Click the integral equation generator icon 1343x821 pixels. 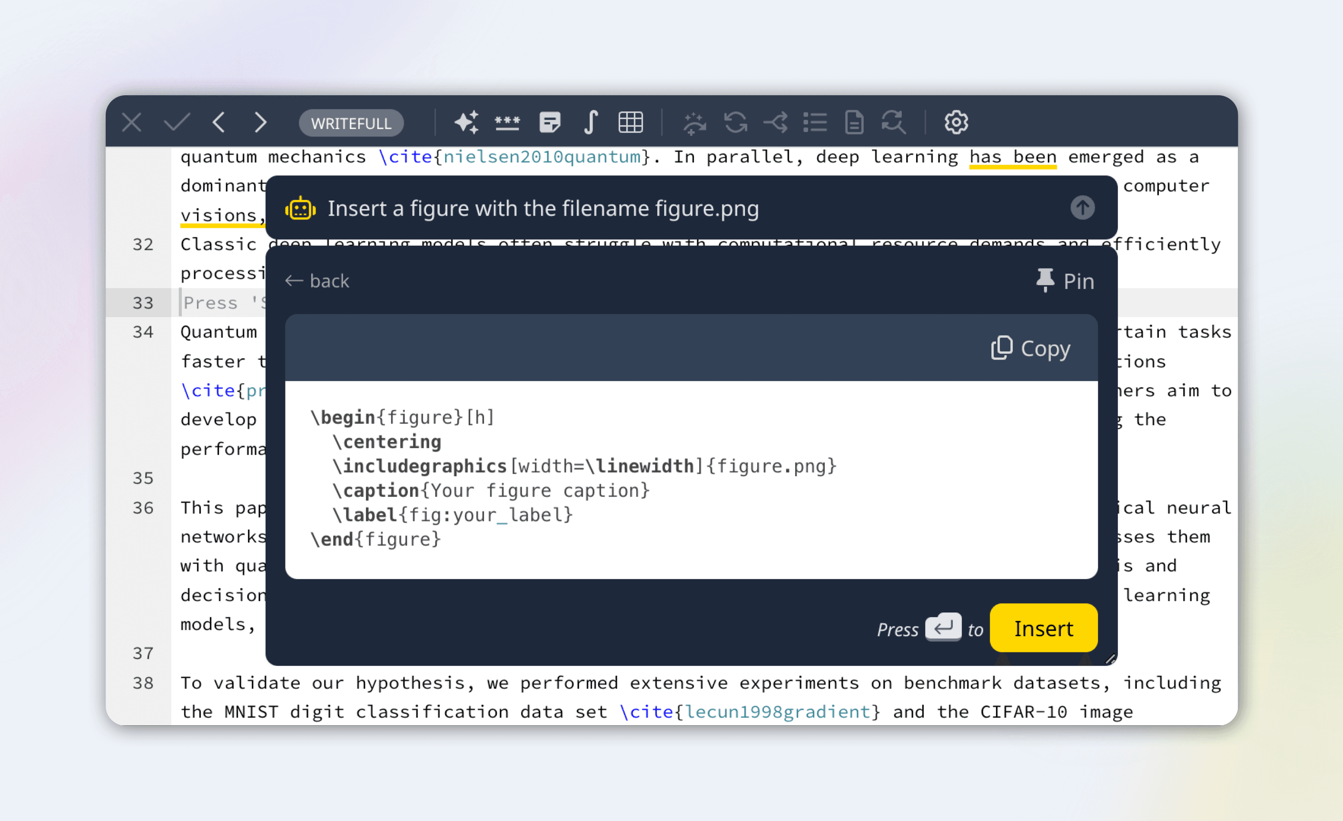click(x=591, y=122)
